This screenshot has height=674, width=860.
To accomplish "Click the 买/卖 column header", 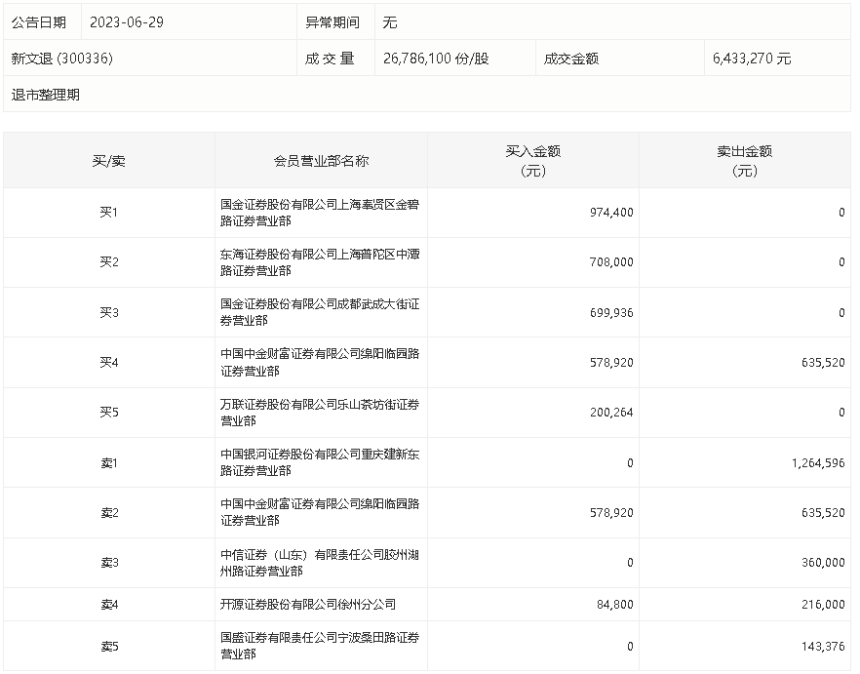I will [108, 161].
